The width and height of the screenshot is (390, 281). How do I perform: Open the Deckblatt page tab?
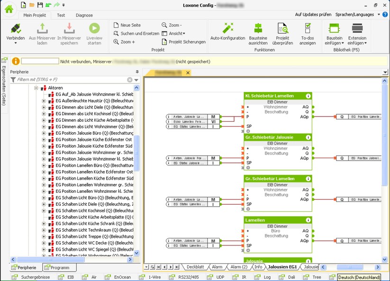tap(195, 267)
